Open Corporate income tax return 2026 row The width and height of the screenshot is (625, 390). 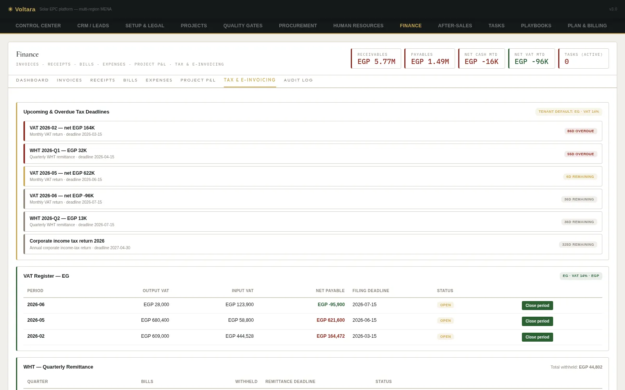(313, 244)
